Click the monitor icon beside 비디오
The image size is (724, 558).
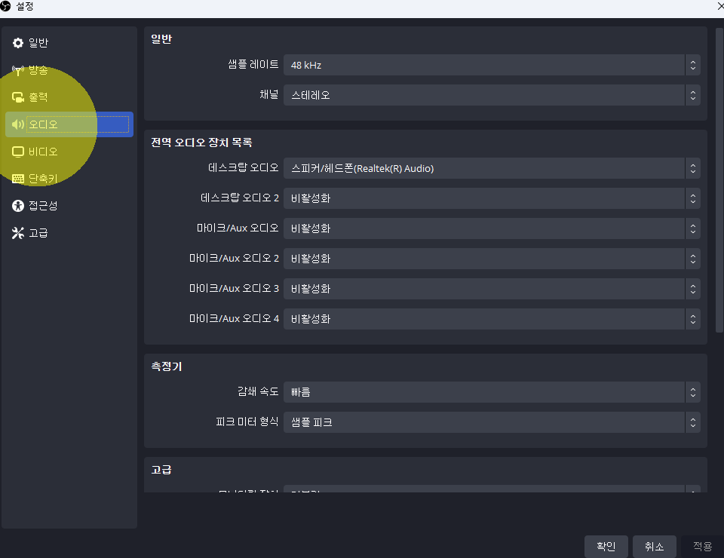(17, 152)
